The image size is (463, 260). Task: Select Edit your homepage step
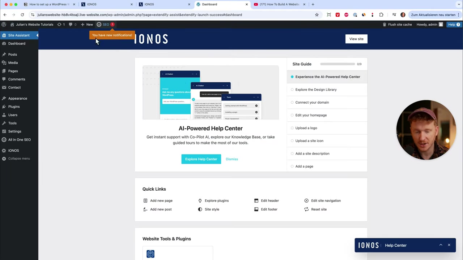point(327,115)
